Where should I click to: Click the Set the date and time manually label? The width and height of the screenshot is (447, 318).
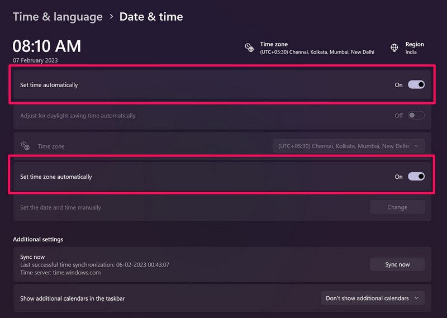60,207
